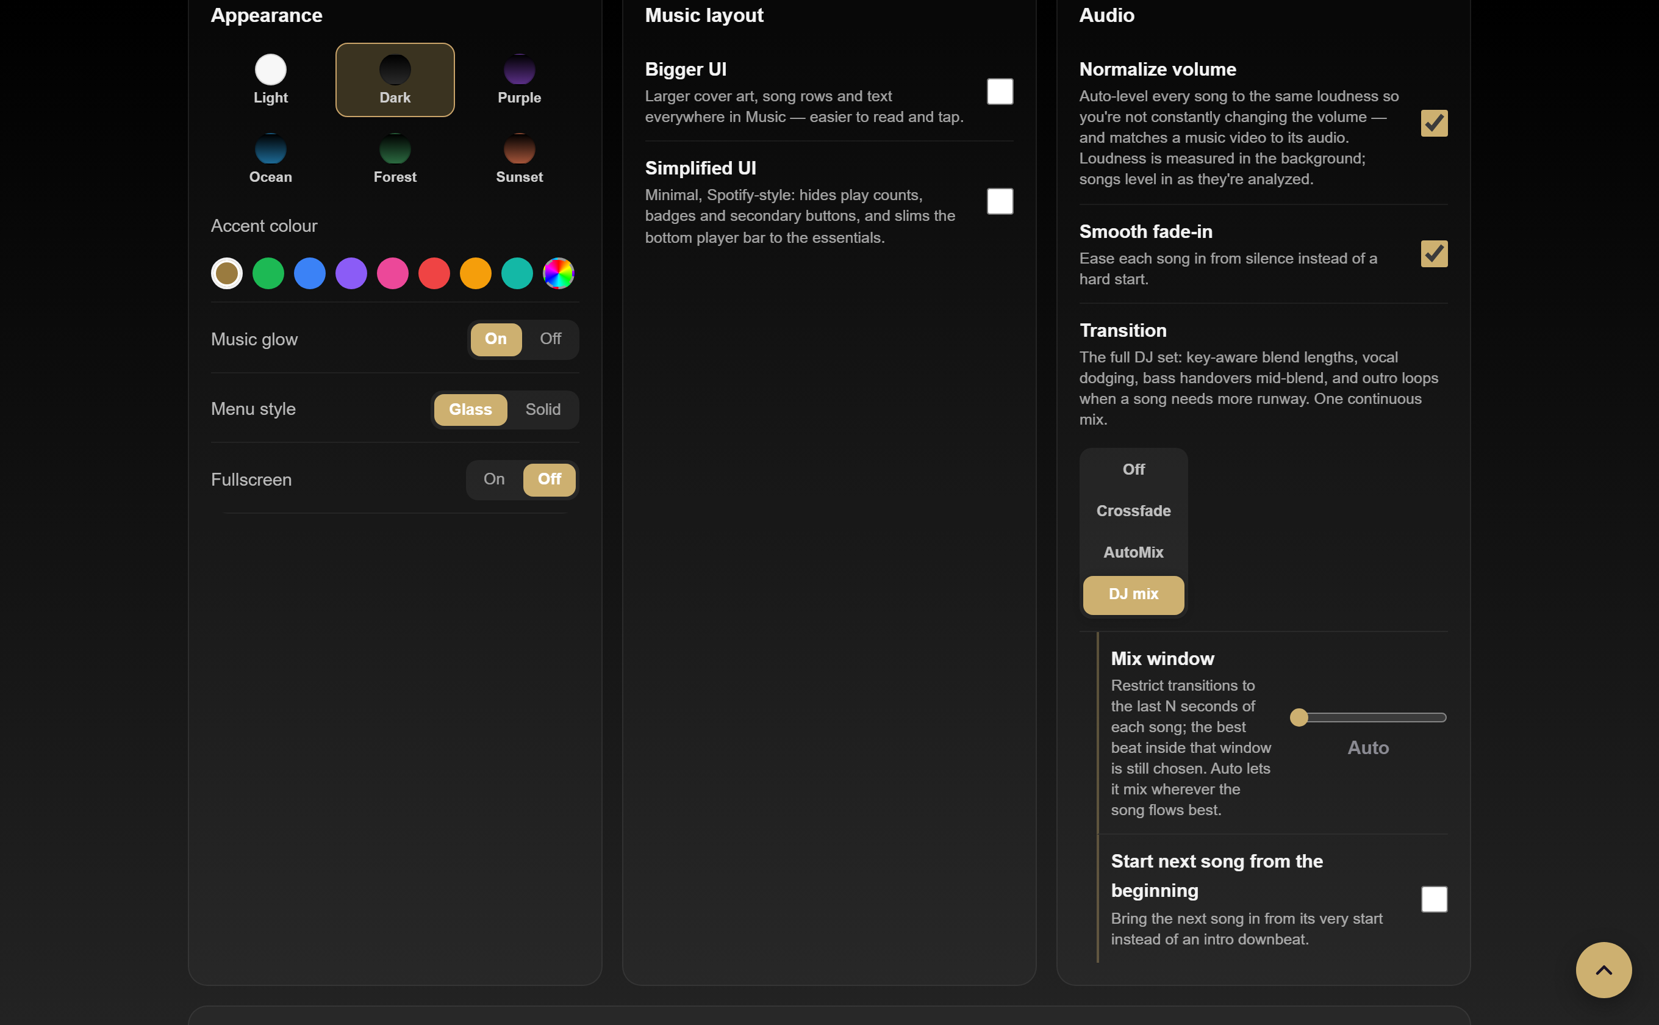Click the Audio heading
The image size is (1659, 1025).
1106,15
